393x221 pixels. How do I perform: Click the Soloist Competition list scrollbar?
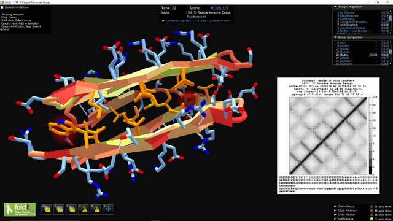click(x=391, y=53)
